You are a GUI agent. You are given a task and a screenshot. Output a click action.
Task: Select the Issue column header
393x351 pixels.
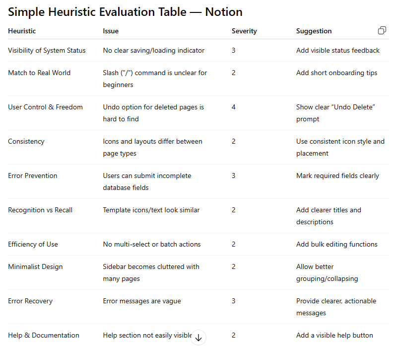point(111,31)
